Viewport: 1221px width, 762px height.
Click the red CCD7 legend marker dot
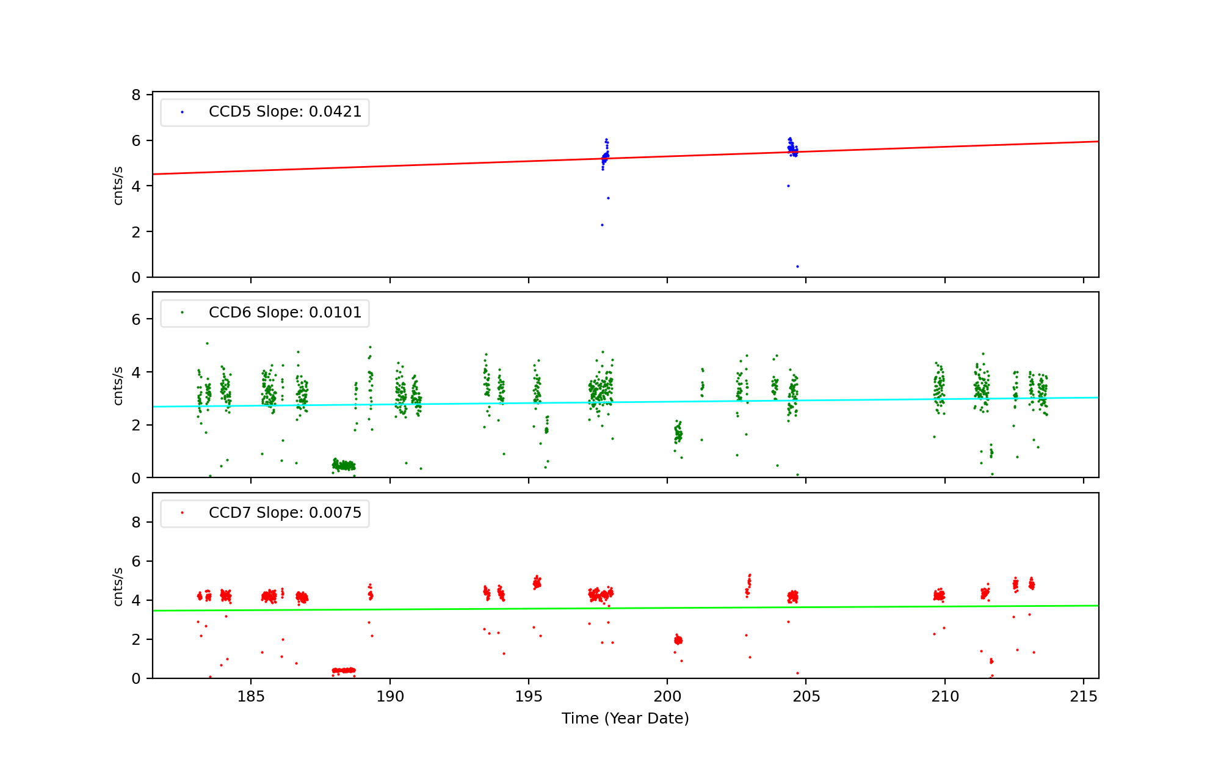182,513
